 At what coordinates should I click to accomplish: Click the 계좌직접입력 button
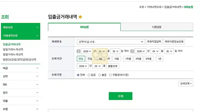click(x=154, y=42)
